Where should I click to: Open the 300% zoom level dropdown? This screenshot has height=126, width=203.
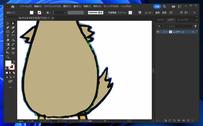[28, 121]
